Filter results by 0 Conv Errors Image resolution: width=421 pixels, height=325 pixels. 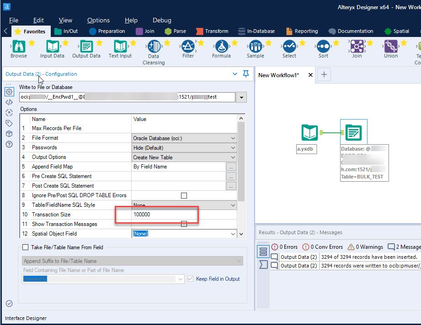pos(323,246)
